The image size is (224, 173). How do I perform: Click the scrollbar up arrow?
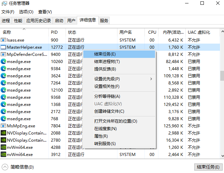222,31
